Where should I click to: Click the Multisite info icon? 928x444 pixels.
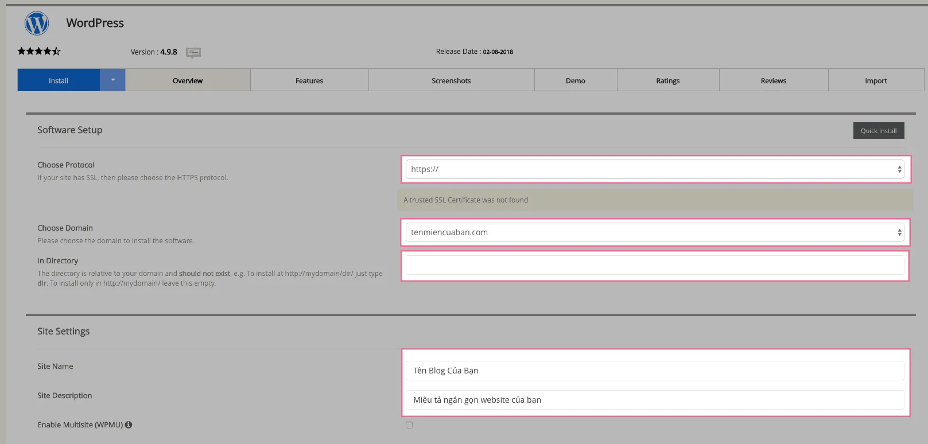[129, 425]
